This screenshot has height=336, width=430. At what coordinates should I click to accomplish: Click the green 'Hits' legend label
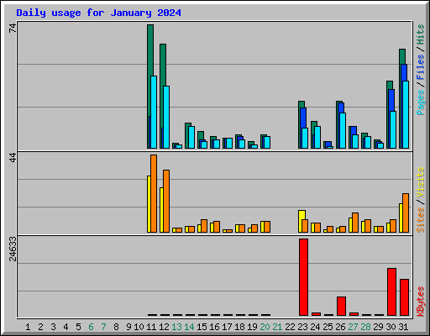point(421,34)
